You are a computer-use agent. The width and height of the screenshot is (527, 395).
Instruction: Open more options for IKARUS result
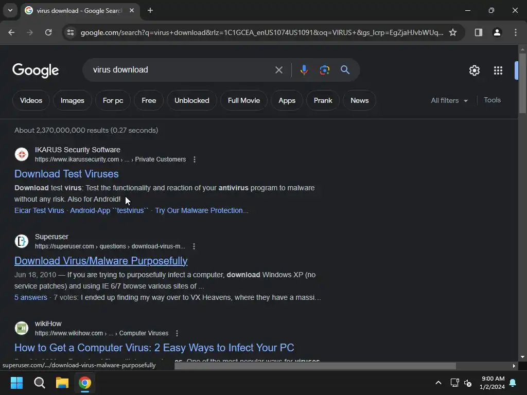tap(195, 159)
